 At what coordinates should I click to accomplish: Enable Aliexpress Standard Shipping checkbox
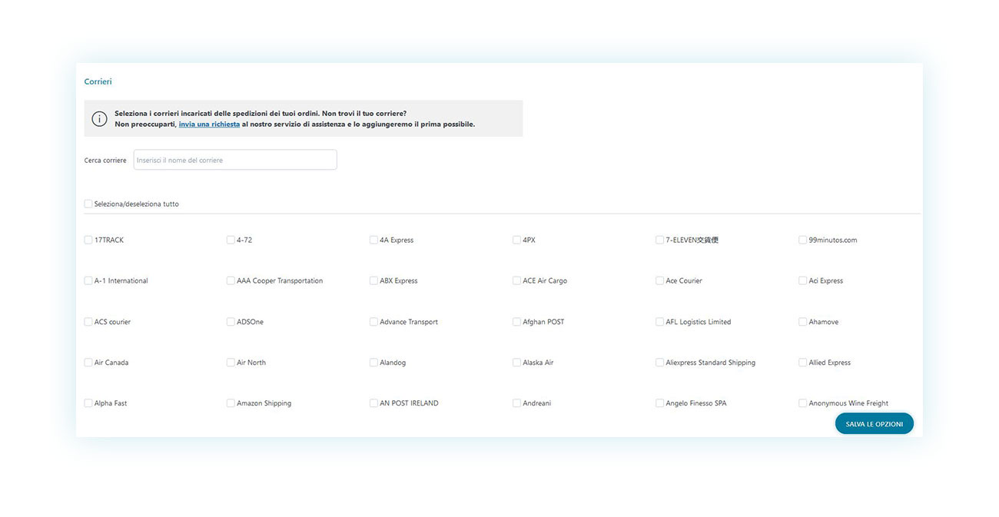[659, 362]
